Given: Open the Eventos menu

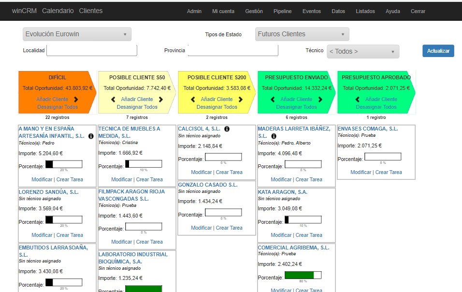Looking at the screenshot, I should coord(311,11).
